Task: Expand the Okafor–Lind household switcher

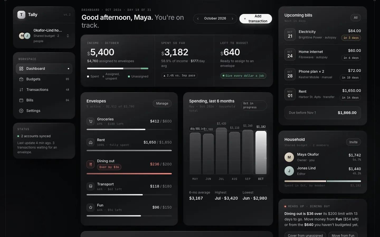Action: (x=68, y=36)
